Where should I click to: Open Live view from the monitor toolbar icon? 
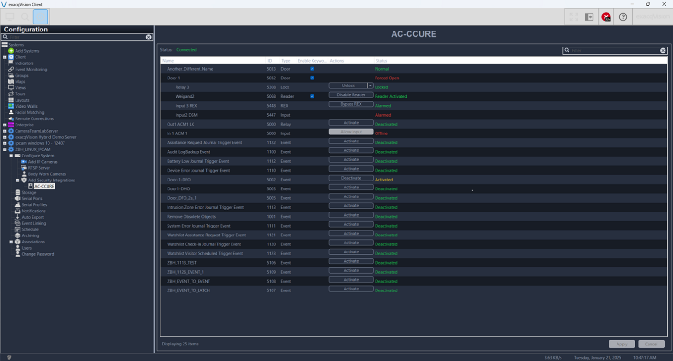click(9, 17)
